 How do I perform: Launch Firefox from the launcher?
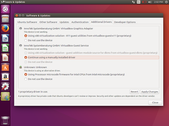coord(5,29)
